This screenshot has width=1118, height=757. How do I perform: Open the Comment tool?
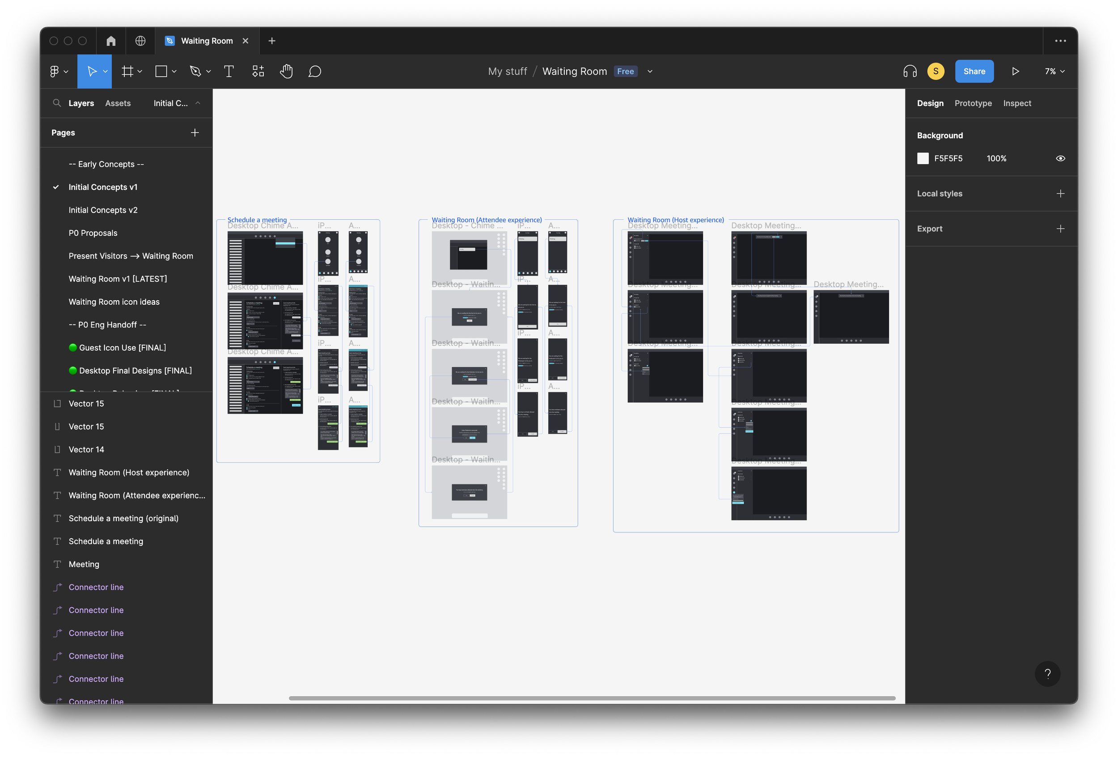pyautogui.click(x=315, y=71)
